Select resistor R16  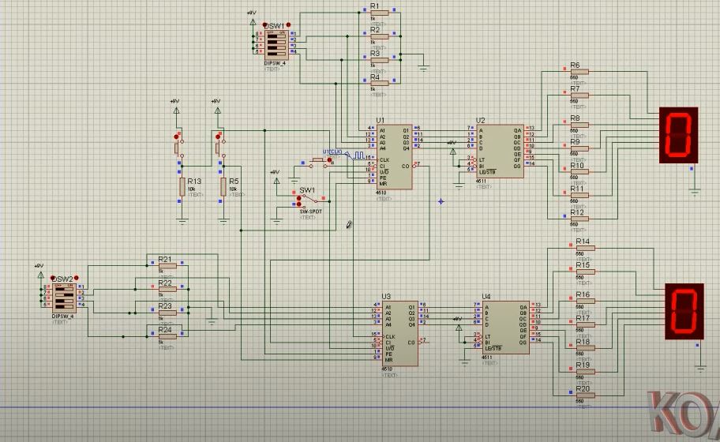click(x=586, y=301)
